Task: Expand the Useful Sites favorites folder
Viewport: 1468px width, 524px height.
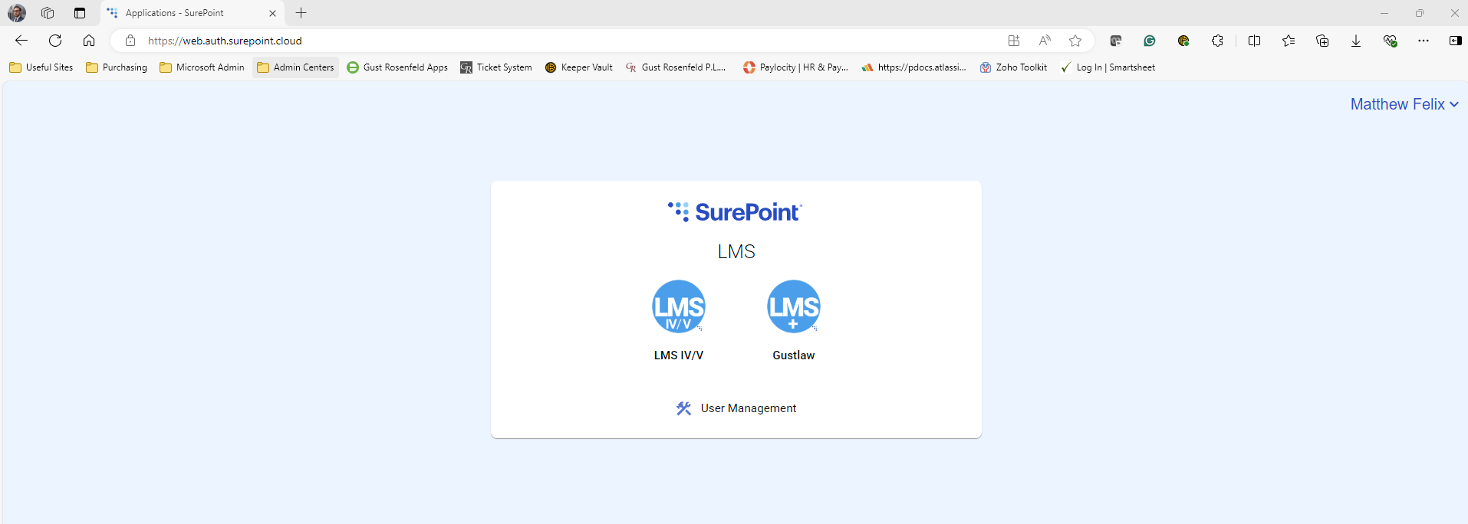Action: pyautogui.click(x=41, y=67)
